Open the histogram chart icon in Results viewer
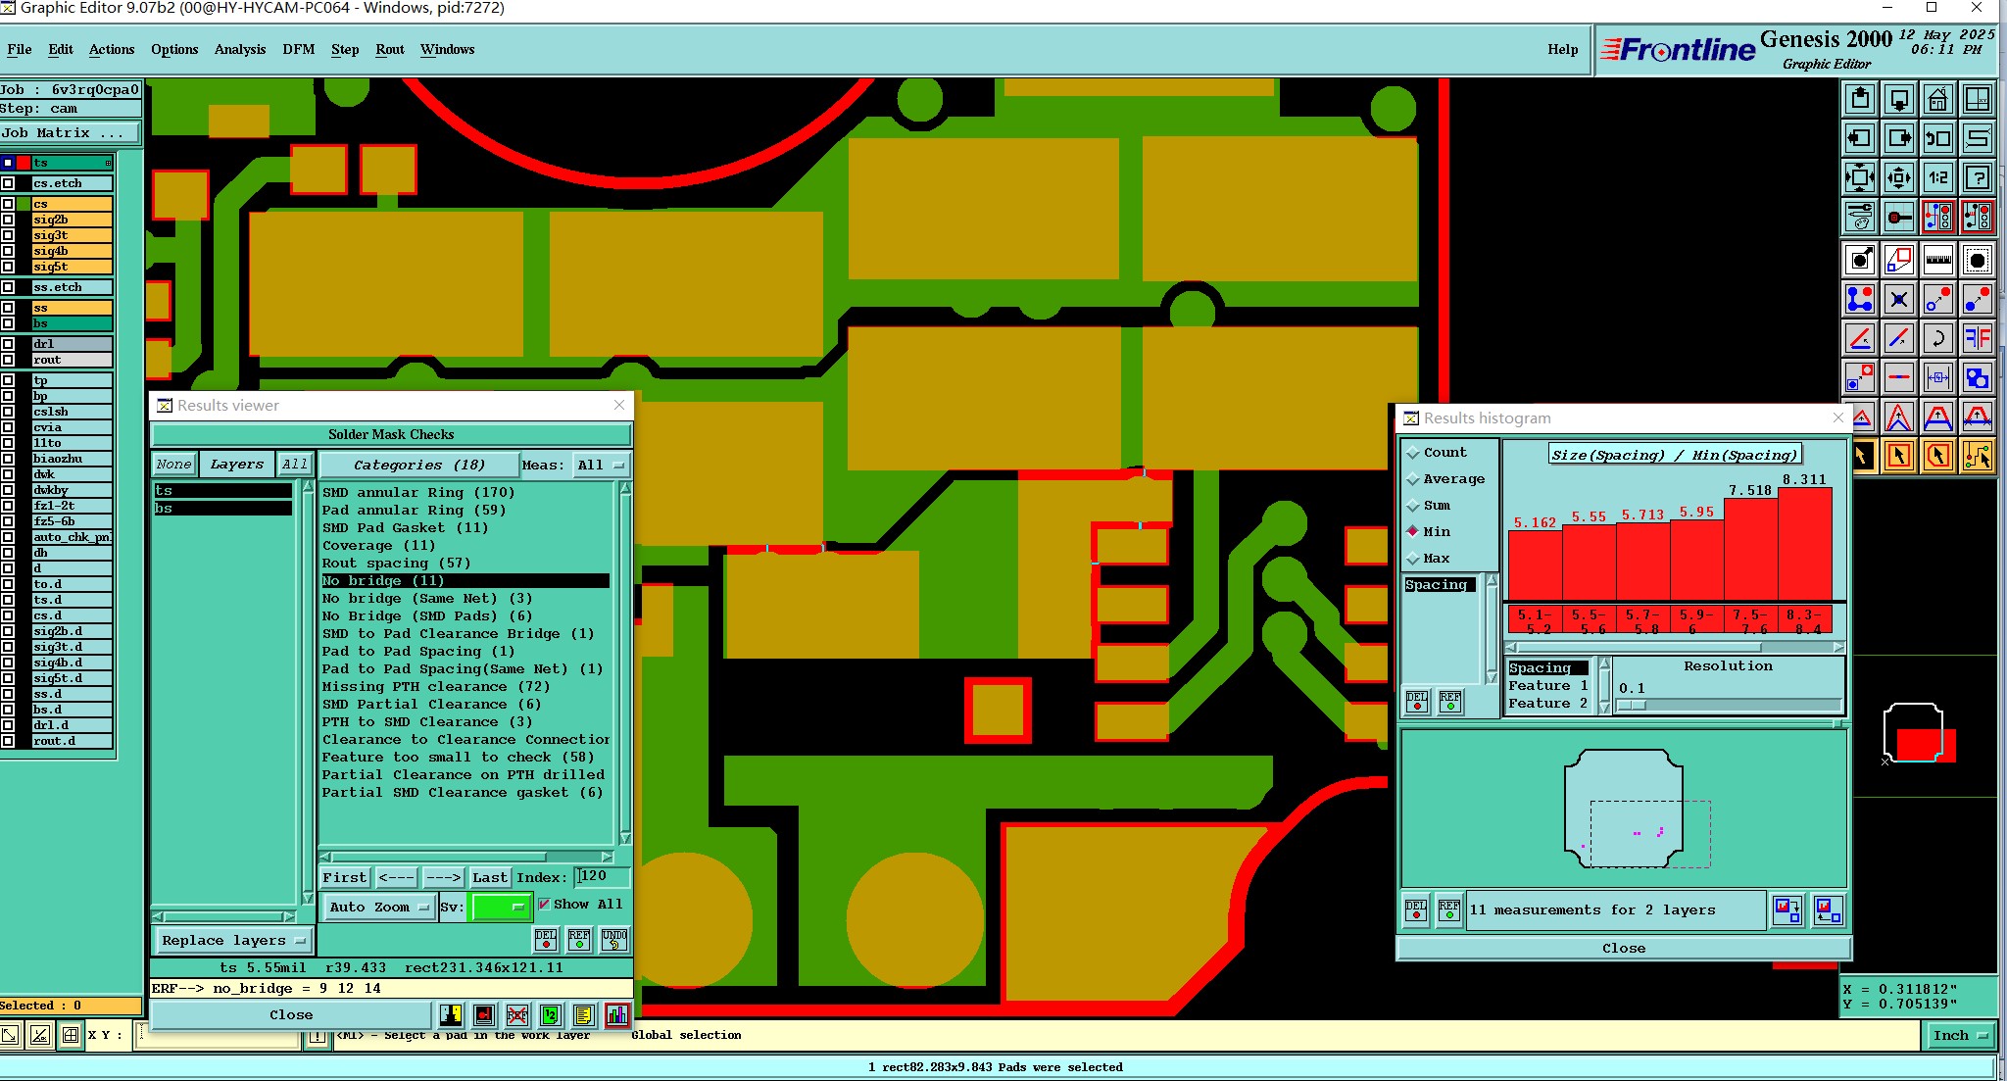2007x1081 pixels. (616, 1015)
